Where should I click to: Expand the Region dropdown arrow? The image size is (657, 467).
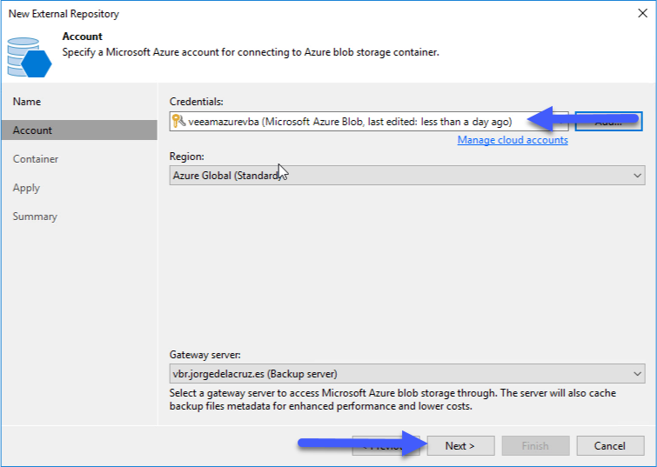tap(637, 176)
